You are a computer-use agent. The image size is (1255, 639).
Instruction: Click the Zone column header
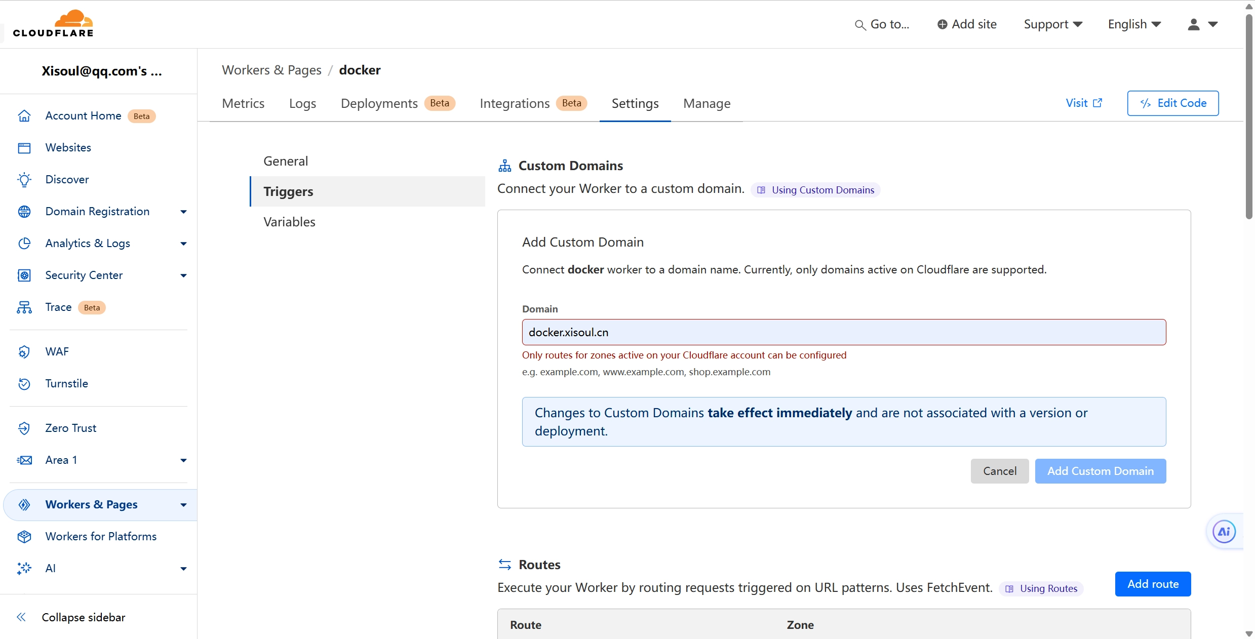800,625
